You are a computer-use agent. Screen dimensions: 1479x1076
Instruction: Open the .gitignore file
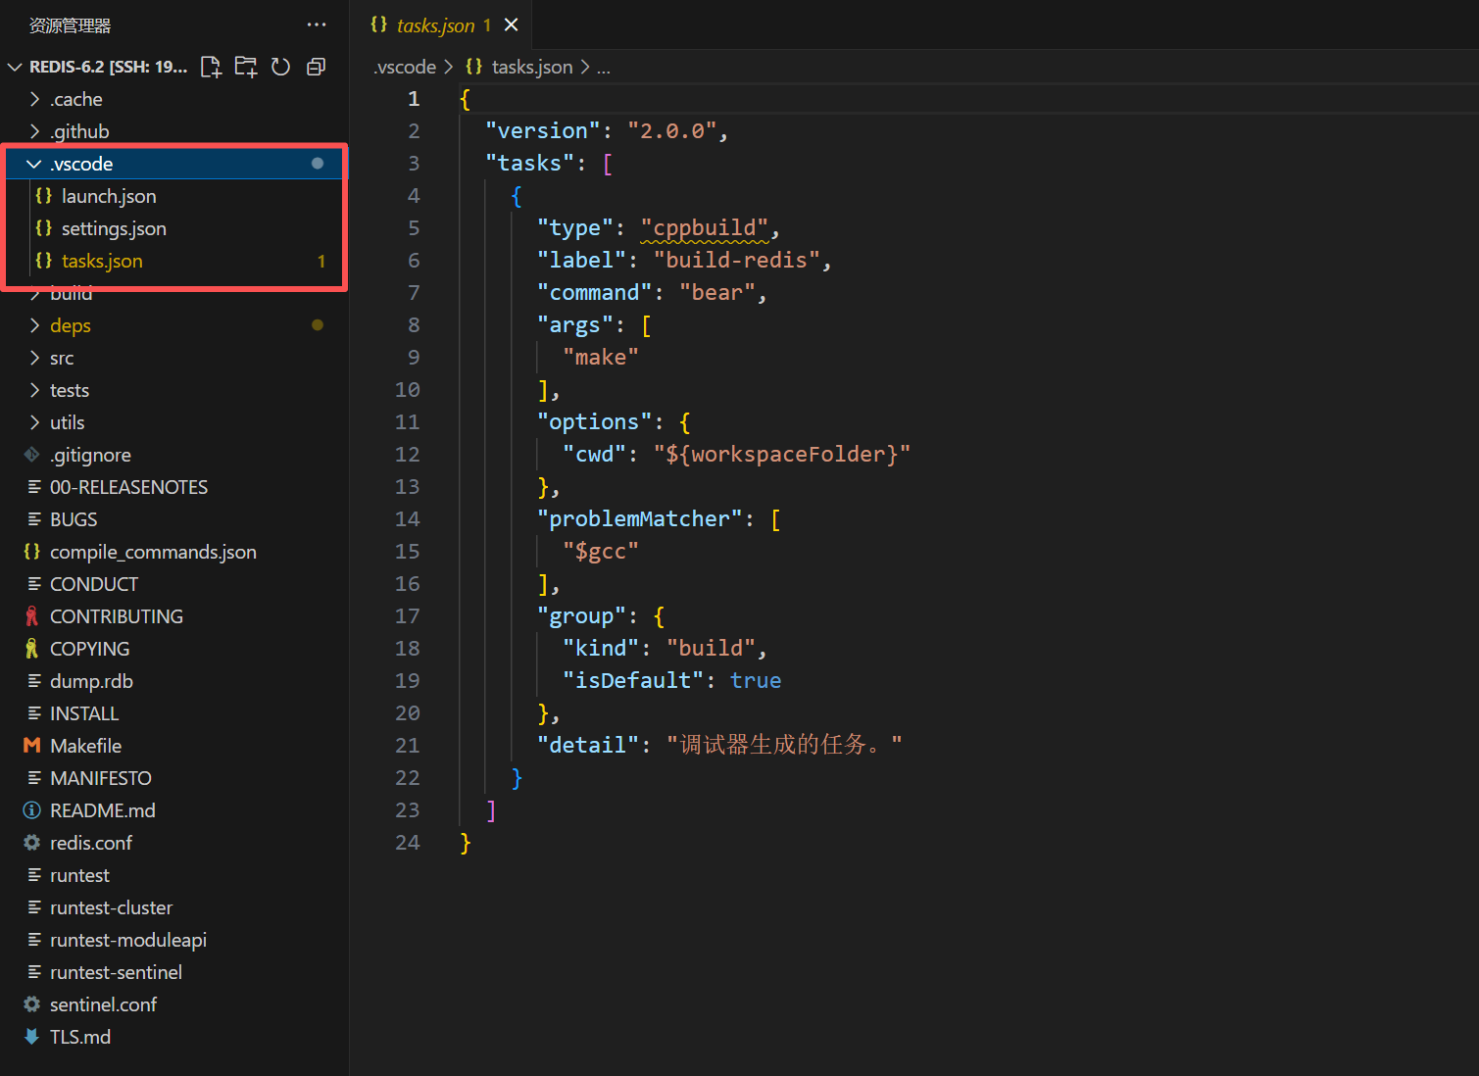click(174, 455)
